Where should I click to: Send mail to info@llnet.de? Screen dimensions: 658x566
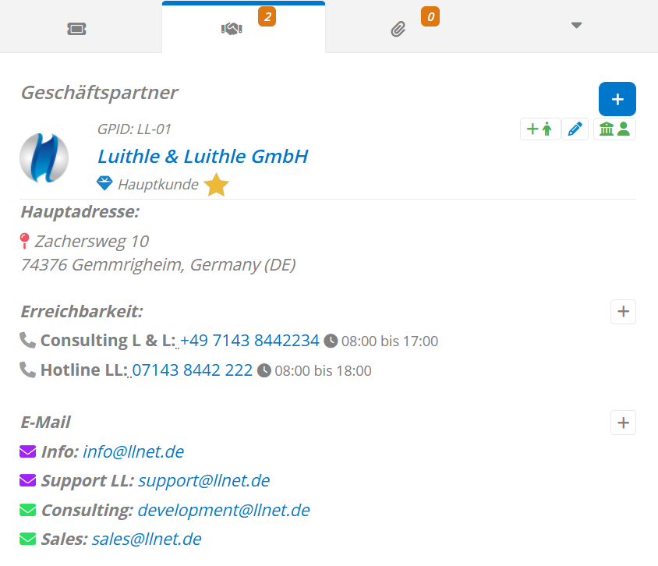pyautogui.click(x=133, y=451)
